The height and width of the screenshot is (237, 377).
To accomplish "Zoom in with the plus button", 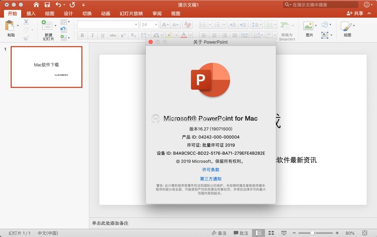I will (x=337, y=233).
